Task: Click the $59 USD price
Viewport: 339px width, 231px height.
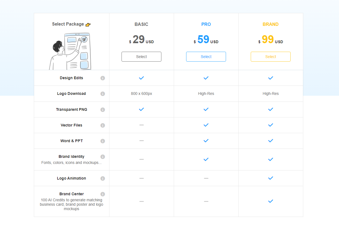Action: [206, 40]
